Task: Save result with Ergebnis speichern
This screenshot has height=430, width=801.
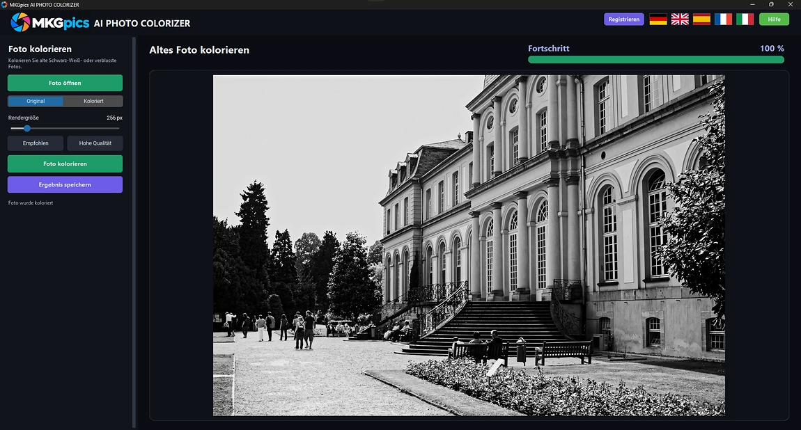Action: [x=65, y=184]
